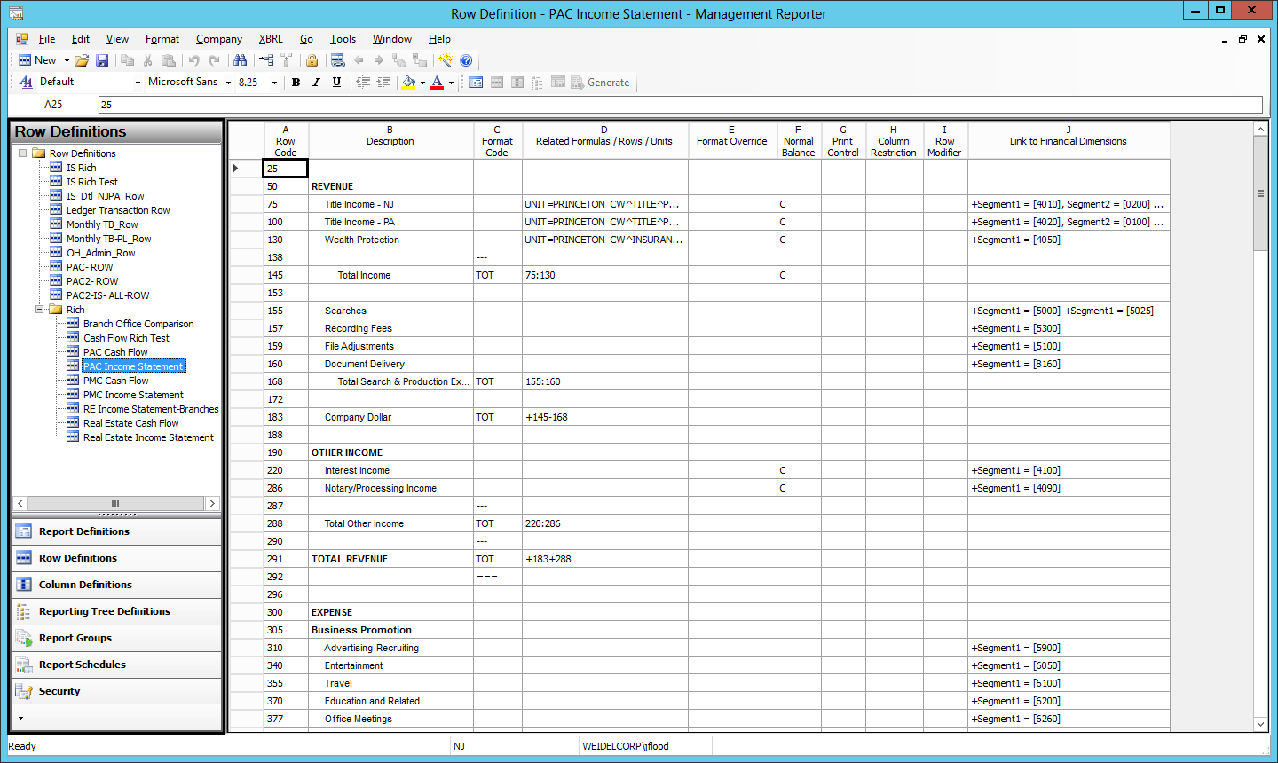Click the Report Schedules icon in navigation pane
The image size is (1278, 763).
point(24,665)
